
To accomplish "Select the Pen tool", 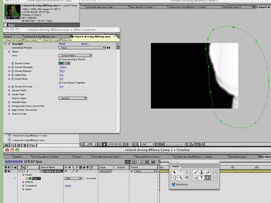I will pos(208,178).
